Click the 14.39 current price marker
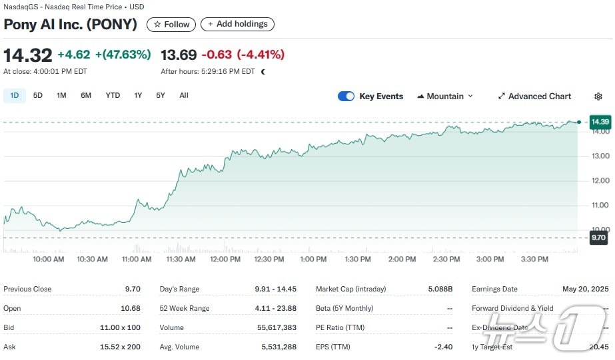The image size is (615, 360). pyautogui.click(x=600, y=122)
